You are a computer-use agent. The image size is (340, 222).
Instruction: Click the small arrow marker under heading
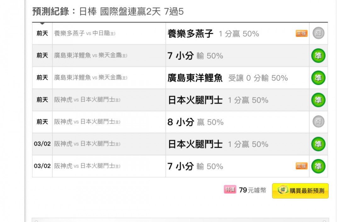click(42, 23)
